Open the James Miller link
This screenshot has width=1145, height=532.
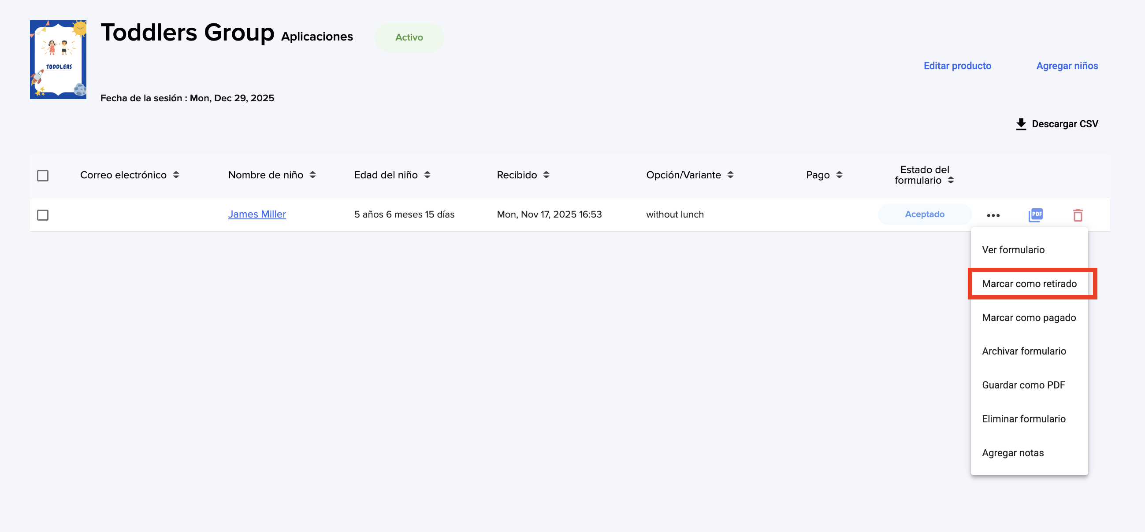point(257,214)
